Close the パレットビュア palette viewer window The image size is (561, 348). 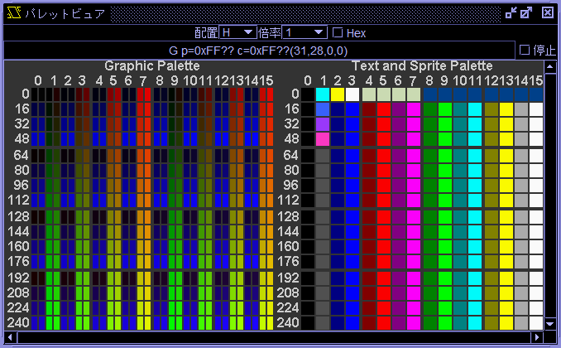(x=547, y=12)
